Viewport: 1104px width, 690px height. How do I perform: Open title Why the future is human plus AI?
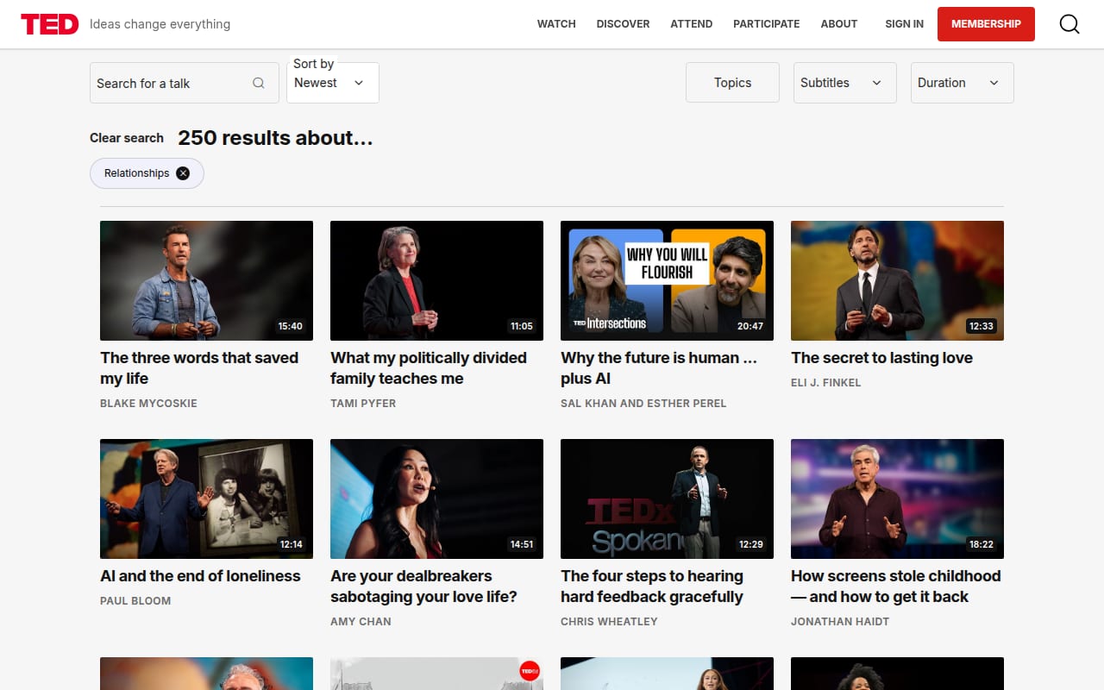tap(659, 368)
